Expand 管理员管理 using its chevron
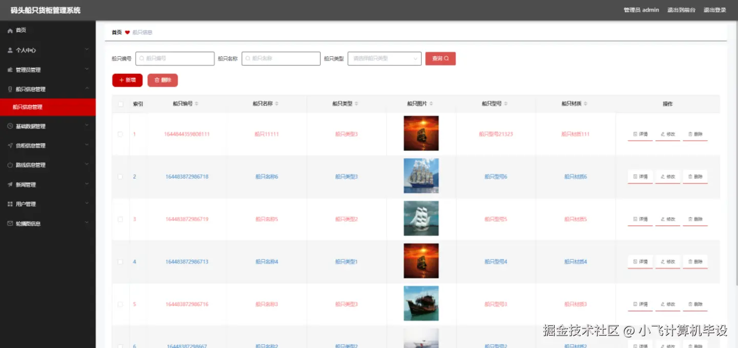Screen dimensions: 738x348 (x=87, y=69)
